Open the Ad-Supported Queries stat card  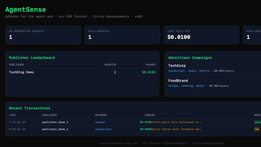point(43,35)
